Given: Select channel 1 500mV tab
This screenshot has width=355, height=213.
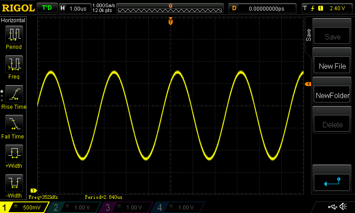Looking at the screenshot, I should 24,207.
